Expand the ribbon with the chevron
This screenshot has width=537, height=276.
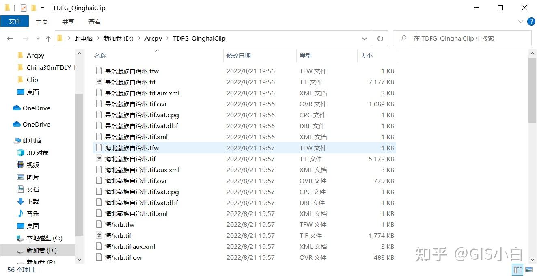[521, 22]
